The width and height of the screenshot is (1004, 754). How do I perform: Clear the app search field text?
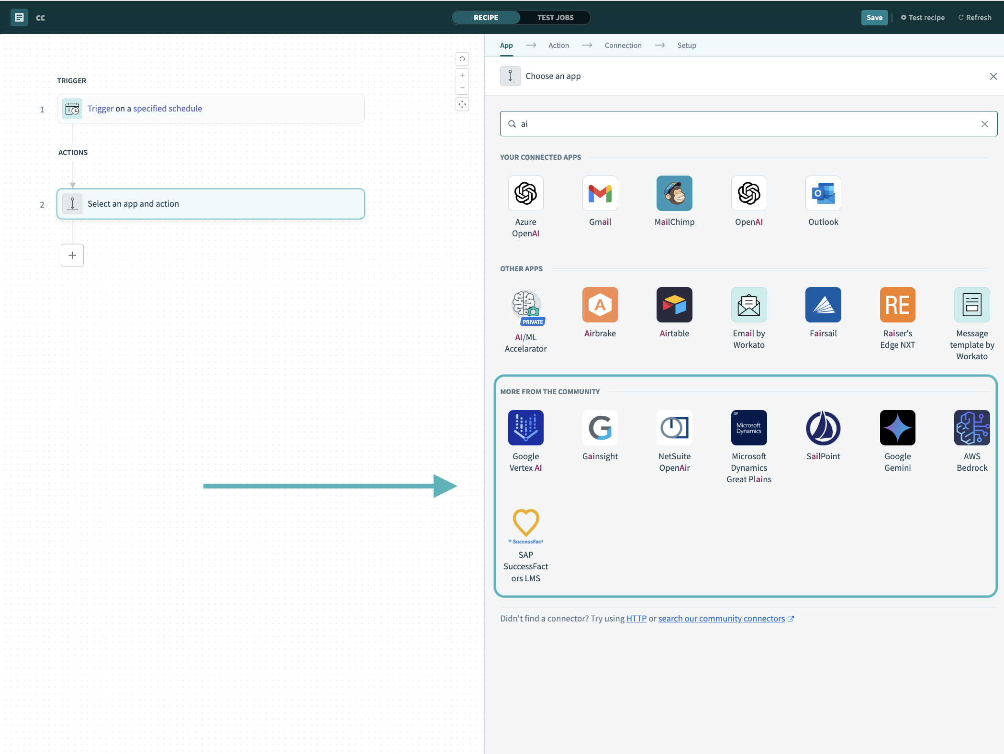(984, 124)
